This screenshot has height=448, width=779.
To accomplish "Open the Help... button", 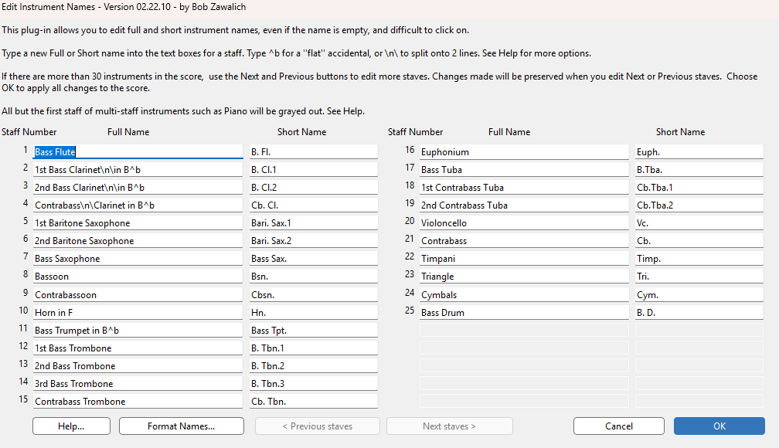I will 71,426.
